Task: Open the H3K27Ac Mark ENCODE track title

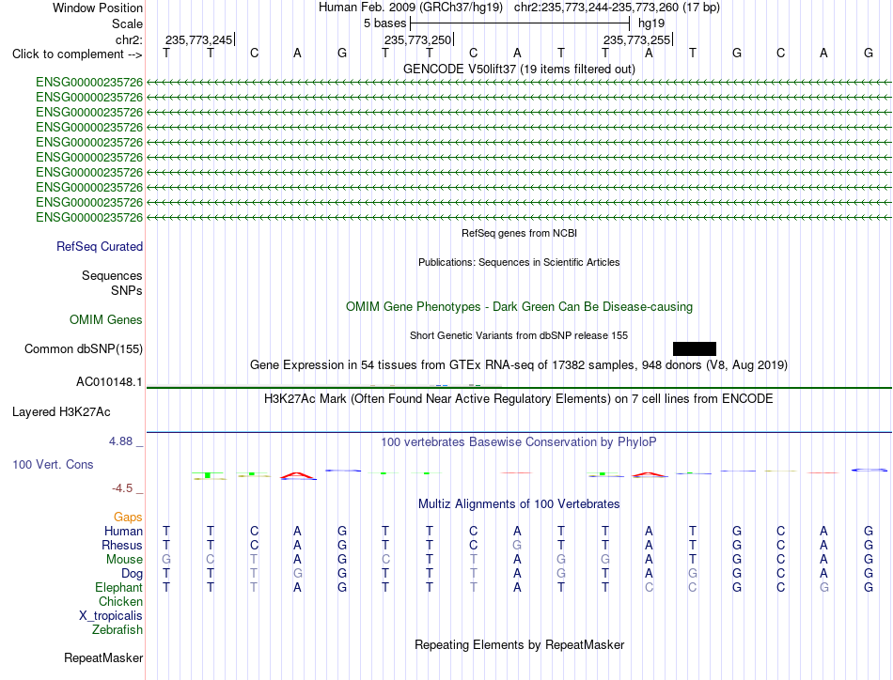Action: 519,398
